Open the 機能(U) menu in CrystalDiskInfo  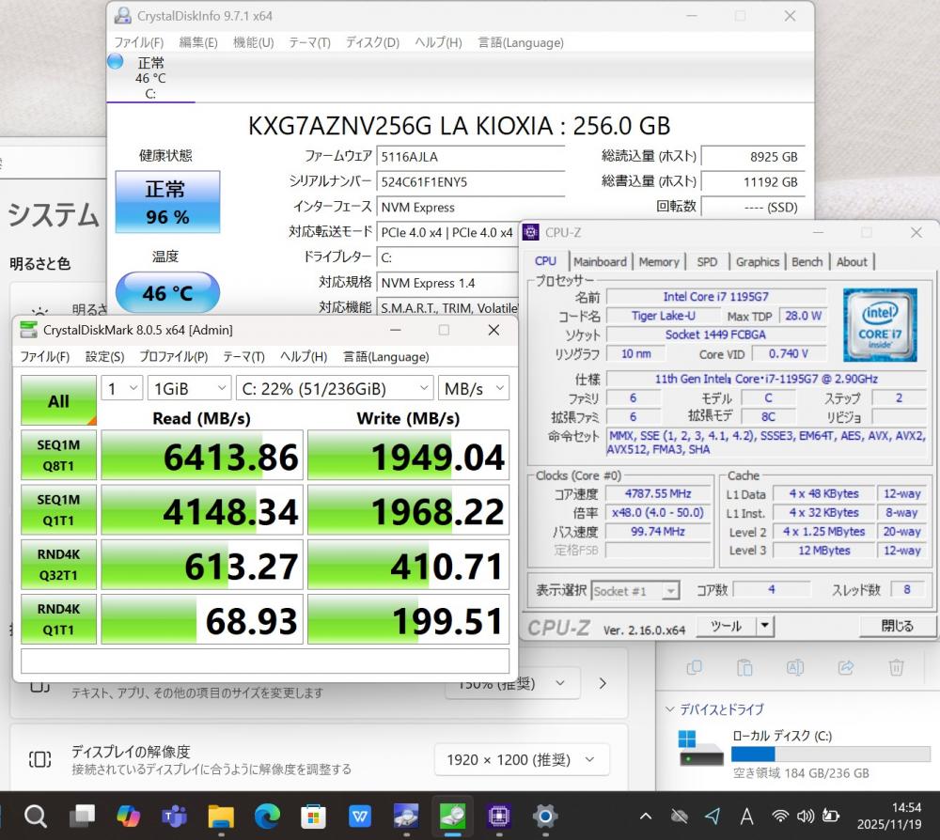pyautogui.click(x=253, y=42)
